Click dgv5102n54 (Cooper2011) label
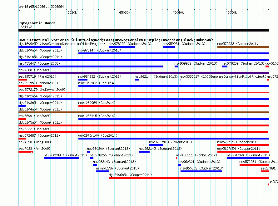 coord(40,96)
